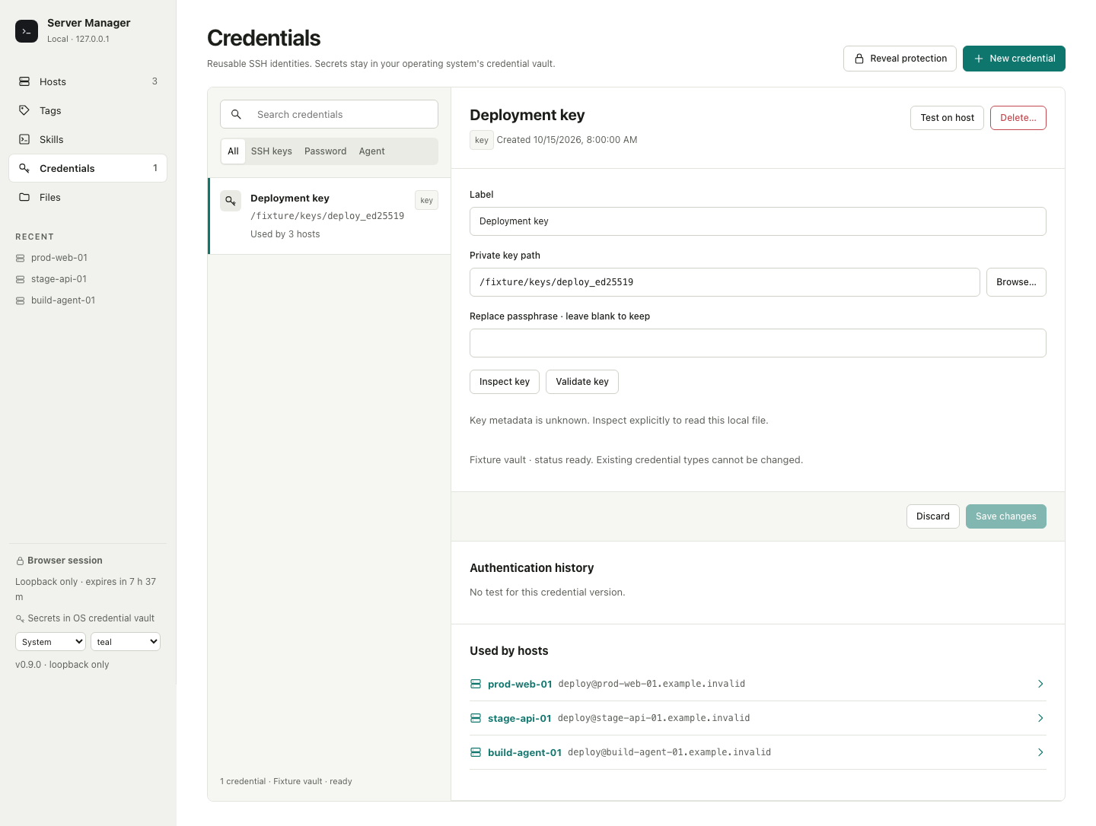Click the Files folder icon in sidebar
Screen dimensions: 1096x826
pyautogui.click(x=24, y=197)
